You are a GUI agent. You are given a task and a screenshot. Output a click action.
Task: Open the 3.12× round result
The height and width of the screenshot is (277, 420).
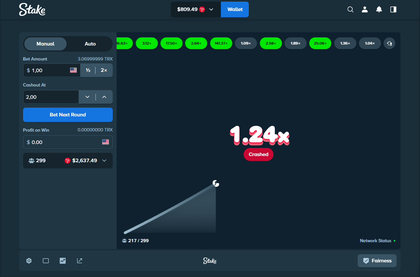tap(147, 43)
